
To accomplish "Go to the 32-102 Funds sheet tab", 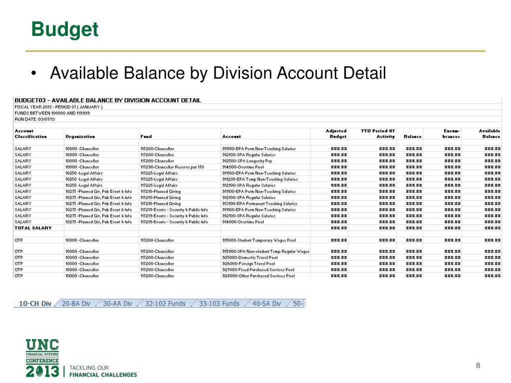I will 165,304.
